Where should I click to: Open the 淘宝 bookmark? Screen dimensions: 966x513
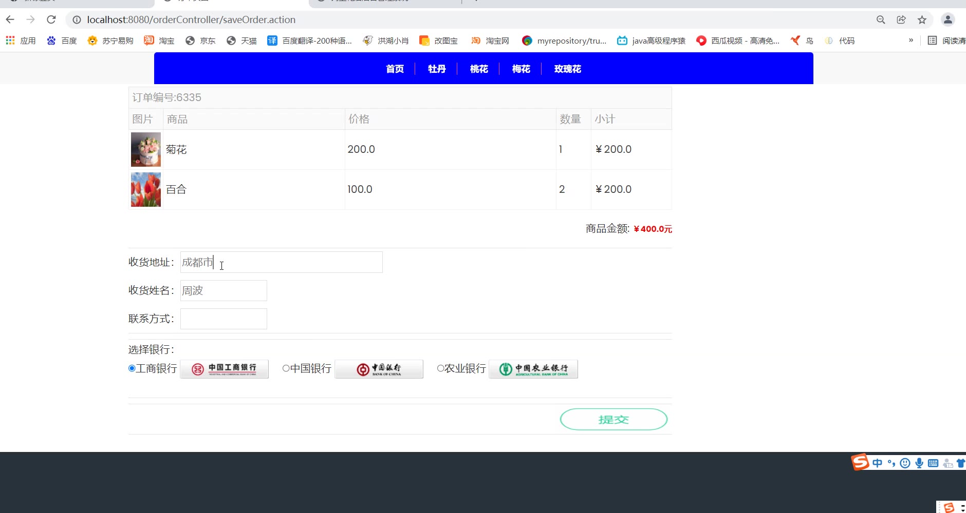tap(159, 41)
